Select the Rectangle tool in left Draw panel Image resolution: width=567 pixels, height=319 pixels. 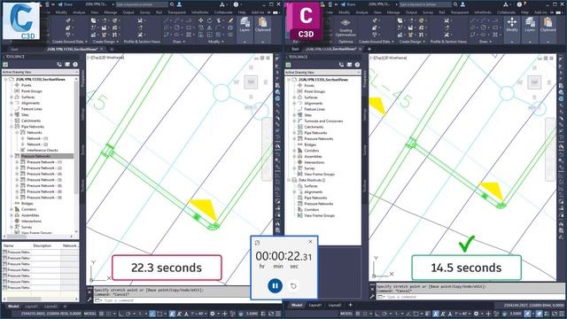click(189, 27)
